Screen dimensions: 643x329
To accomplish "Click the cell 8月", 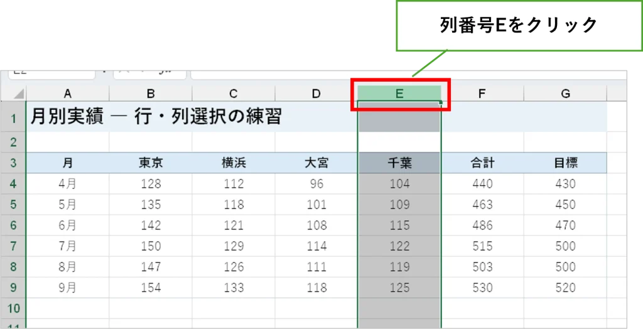I will point(68,267).
